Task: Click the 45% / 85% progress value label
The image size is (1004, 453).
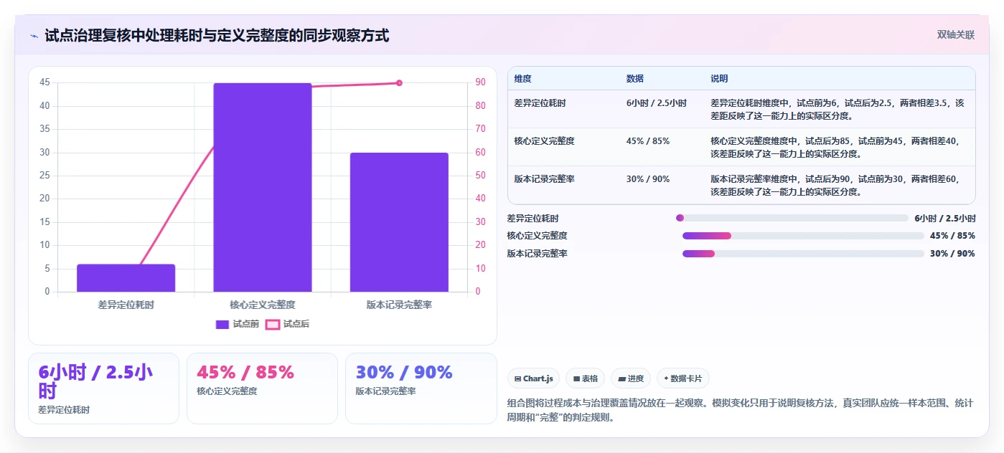Action: [x=952, y=236]
